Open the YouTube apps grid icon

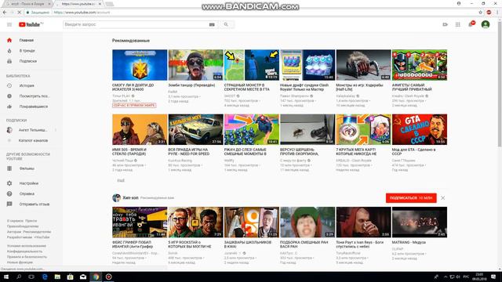point(458,24)
